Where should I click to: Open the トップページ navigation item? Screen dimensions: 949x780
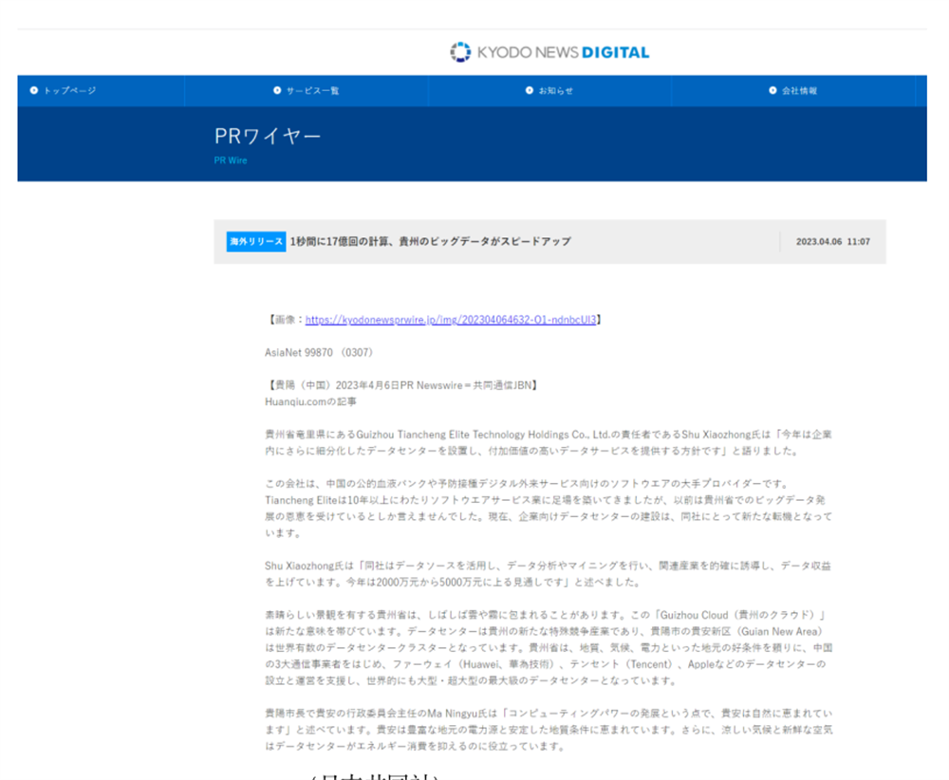pyautogui.click(x=69, y=91)
